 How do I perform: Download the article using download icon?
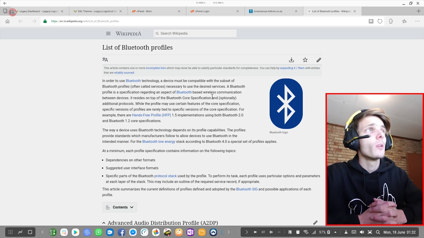pyautogui.click(x=291, y=60)
